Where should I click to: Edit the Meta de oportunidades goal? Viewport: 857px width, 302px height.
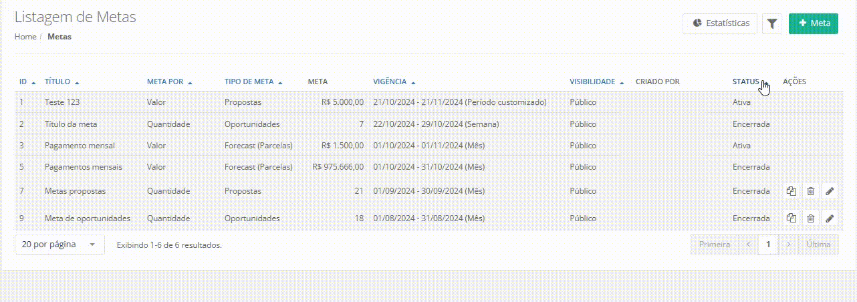click(830, 218)
